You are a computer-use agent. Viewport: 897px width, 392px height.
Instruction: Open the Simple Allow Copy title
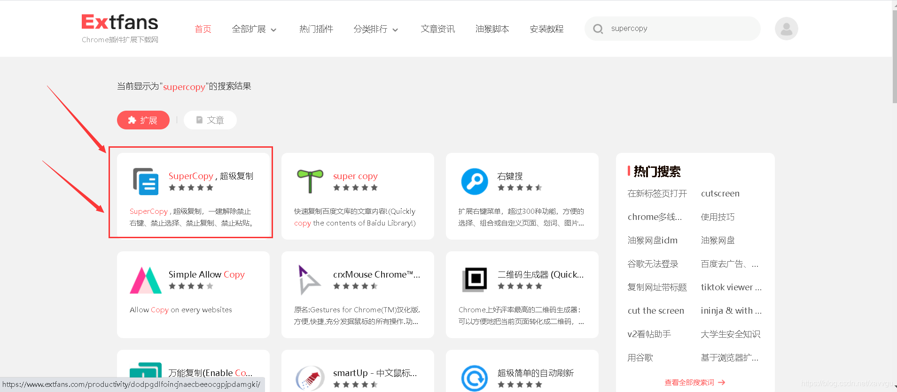[207, 275]
